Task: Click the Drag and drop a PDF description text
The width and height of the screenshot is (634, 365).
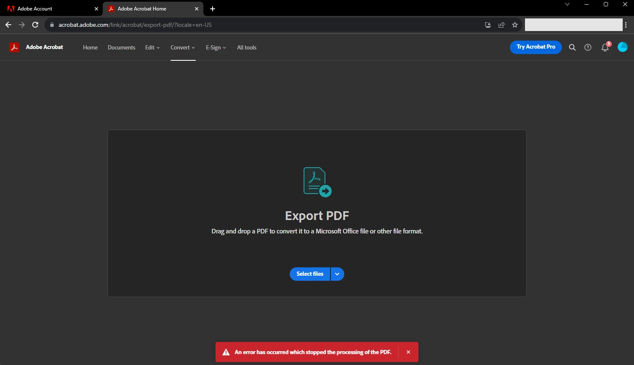Action: [317, 231]
